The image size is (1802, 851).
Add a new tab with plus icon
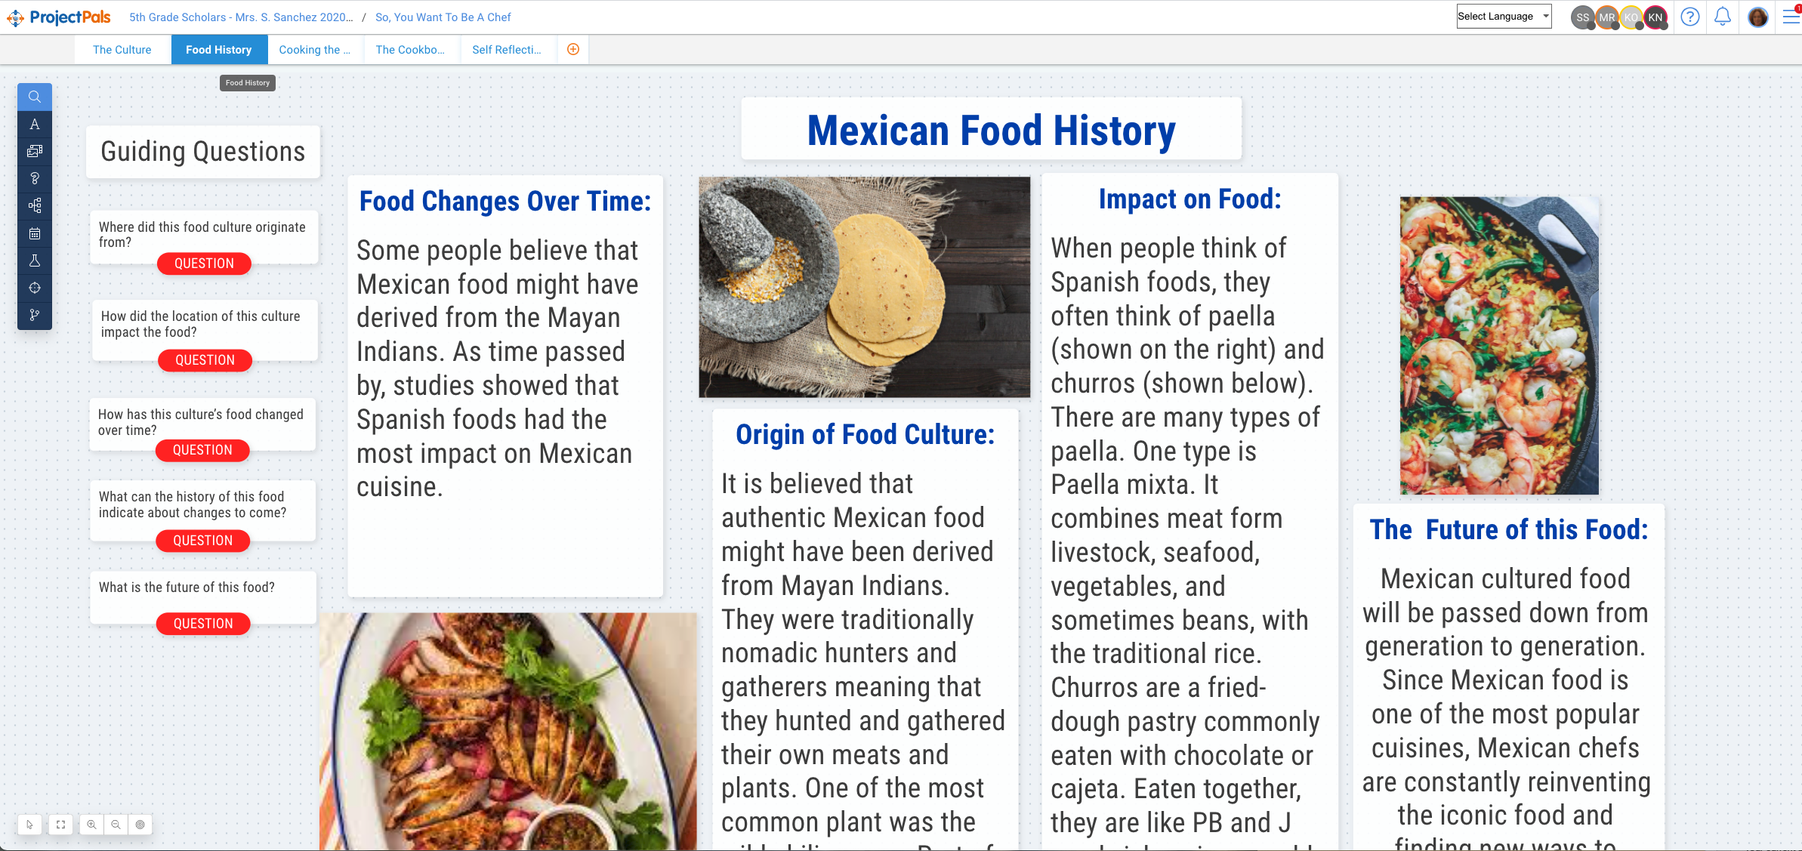tap(573, 50)
